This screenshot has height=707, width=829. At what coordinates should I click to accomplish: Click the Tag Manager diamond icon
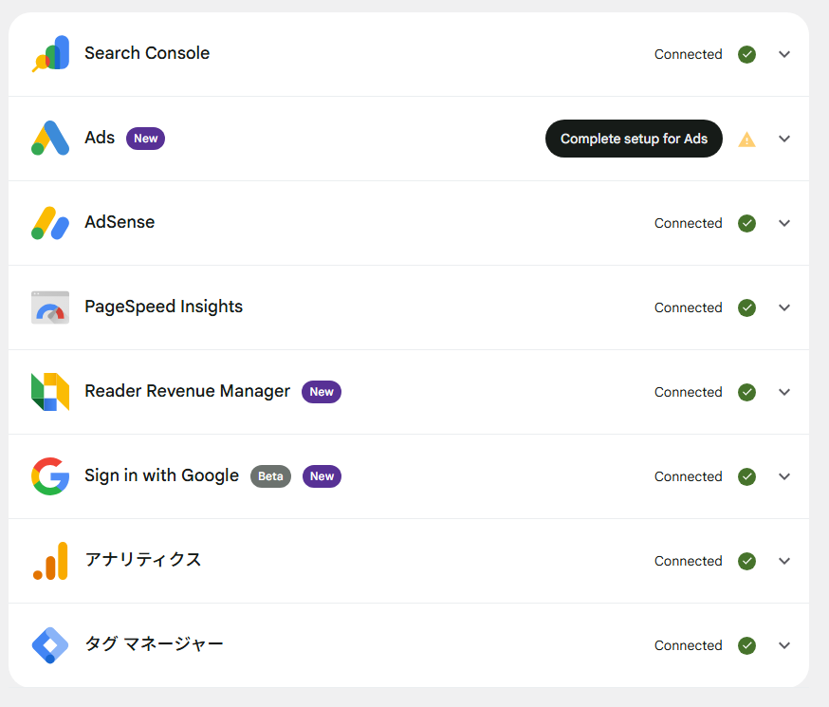click(x=50, y=645)
